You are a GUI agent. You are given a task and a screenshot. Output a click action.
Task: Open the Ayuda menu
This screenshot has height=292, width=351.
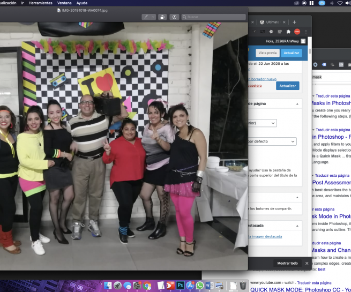click(x=82, y=3)
